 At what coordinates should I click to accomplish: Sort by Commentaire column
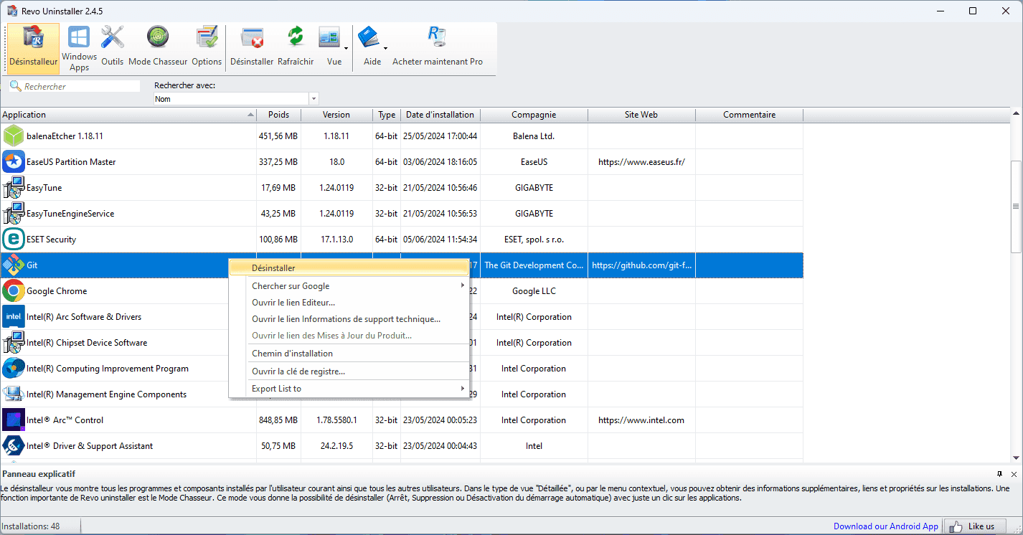pos(749,115)
